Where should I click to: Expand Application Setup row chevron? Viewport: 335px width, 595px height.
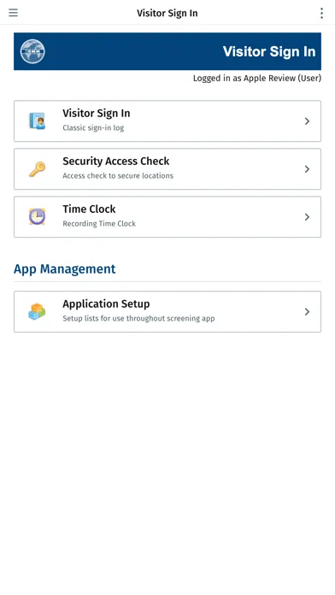pyautogui.click(x=307, y=311)
